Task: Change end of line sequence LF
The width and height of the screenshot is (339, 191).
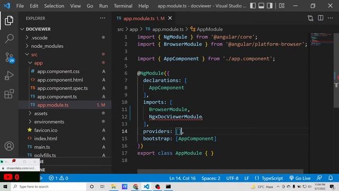Action: tap(246, 178)
